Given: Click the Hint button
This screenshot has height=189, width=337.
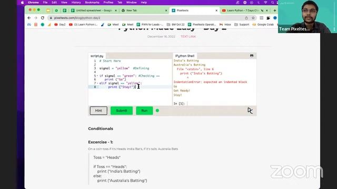Looking at the screenshot, I should [x=98, y=111].
